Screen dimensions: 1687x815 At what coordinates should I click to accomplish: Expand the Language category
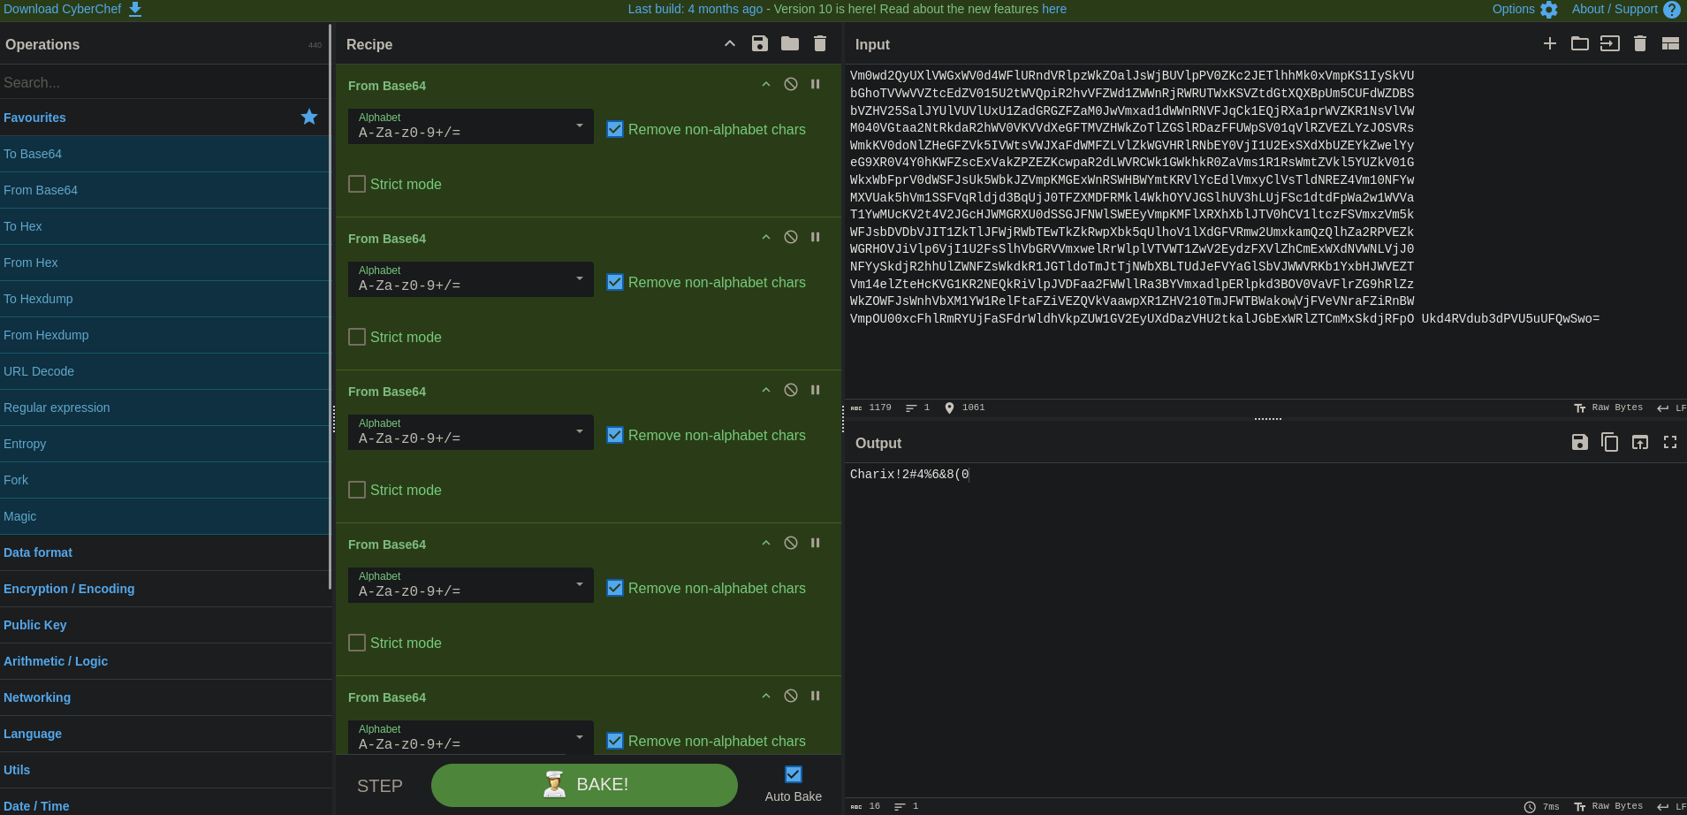point(164,734)
